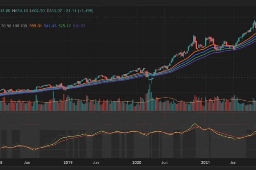Click the 2021 label on time axis
This screenshot has height=170, width=256.
point(205,163)
